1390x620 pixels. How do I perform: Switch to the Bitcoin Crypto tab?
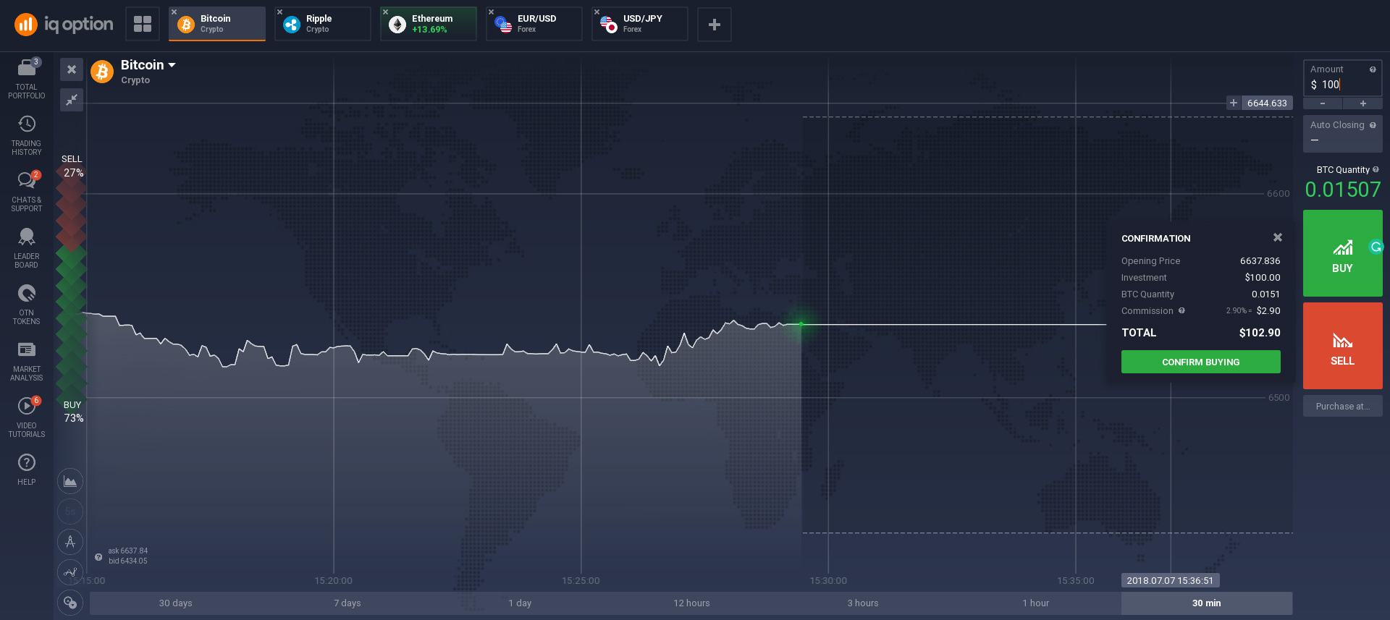(217, 24)
